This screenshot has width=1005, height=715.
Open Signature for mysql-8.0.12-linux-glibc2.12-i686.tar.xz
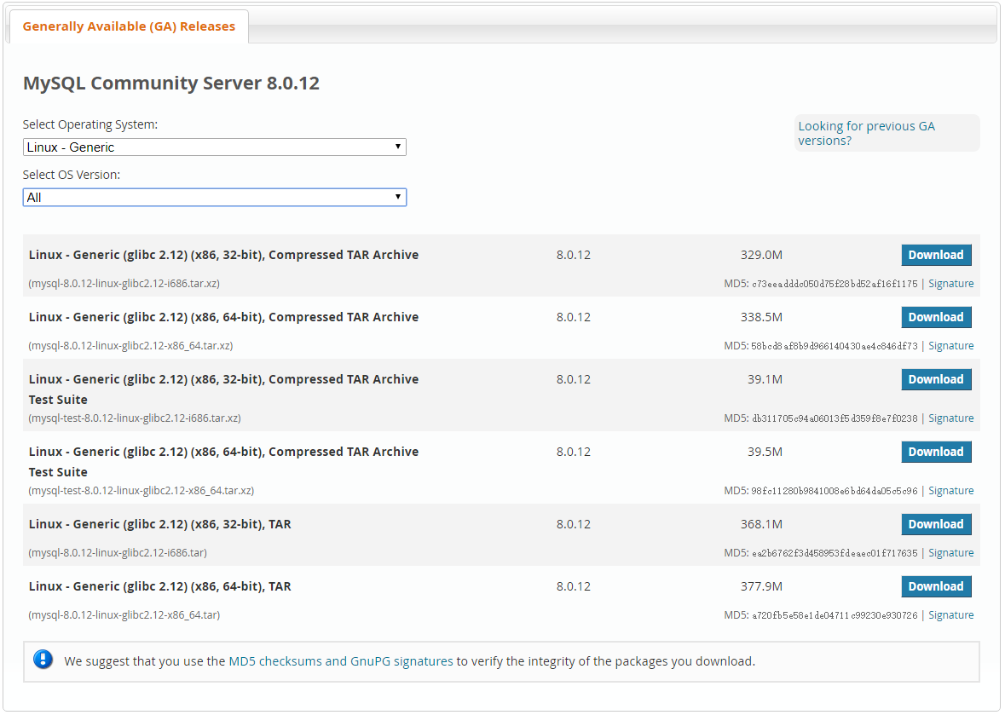pos(950,283)
